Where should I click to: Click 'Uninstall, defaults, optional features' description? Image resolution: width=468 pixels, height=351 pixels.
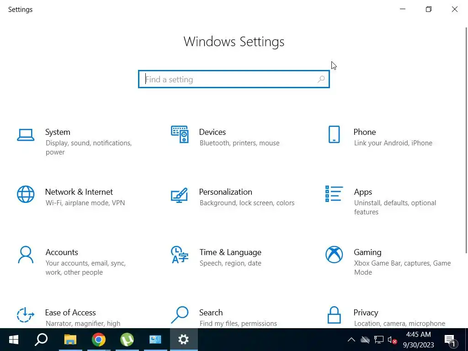[x=395, y=207]
